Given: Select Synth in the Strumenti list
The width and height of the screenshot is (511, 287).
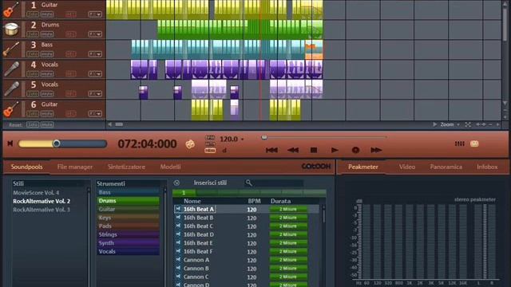Looking at the screenshot, I should tap(128, 243).
